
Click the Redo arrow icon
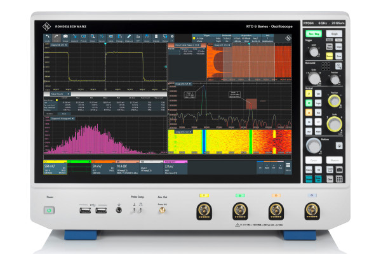pos(57,37)
